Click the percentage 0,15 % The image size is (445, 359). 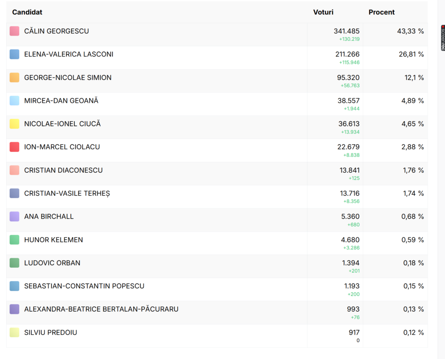tap(414, 286)
